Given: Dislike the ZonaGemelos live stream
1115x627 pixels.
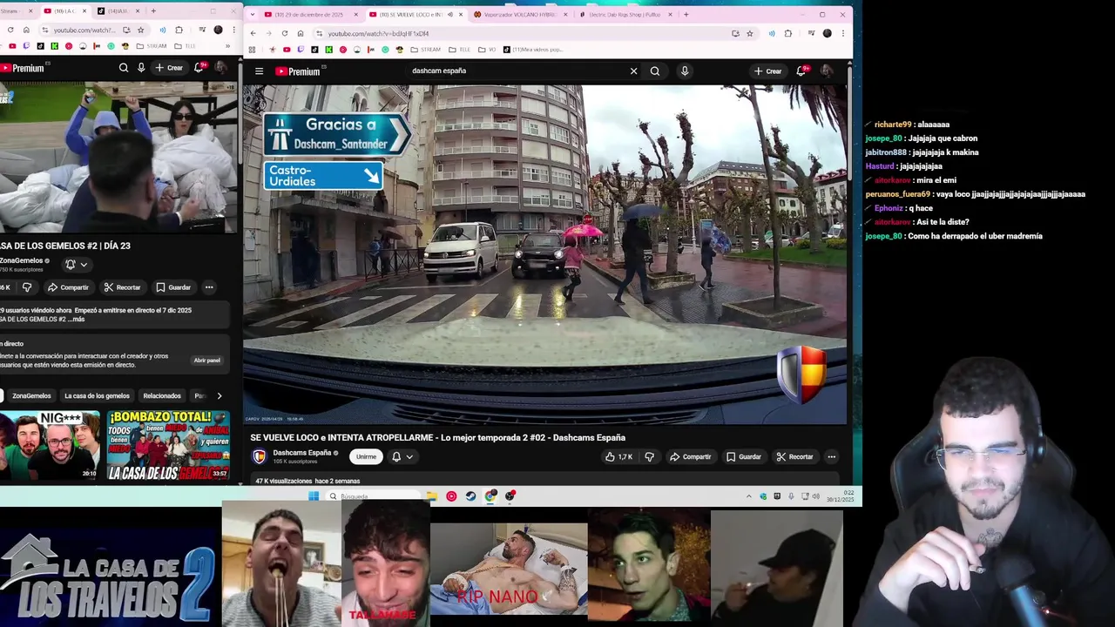Looking at the screenshot, I should coord(27,287).
